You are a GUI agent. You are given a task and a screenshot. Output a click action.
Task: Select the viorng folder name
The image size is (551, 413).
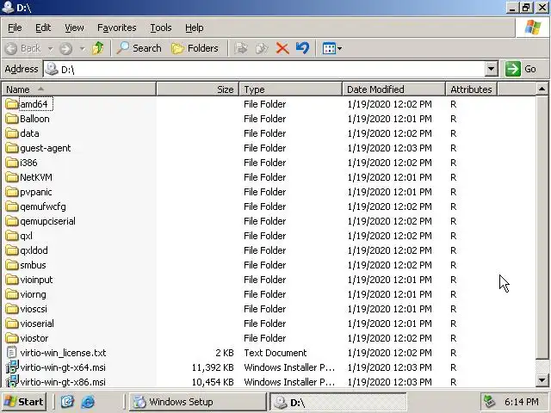pyautogui.click(x=33, y=294)
